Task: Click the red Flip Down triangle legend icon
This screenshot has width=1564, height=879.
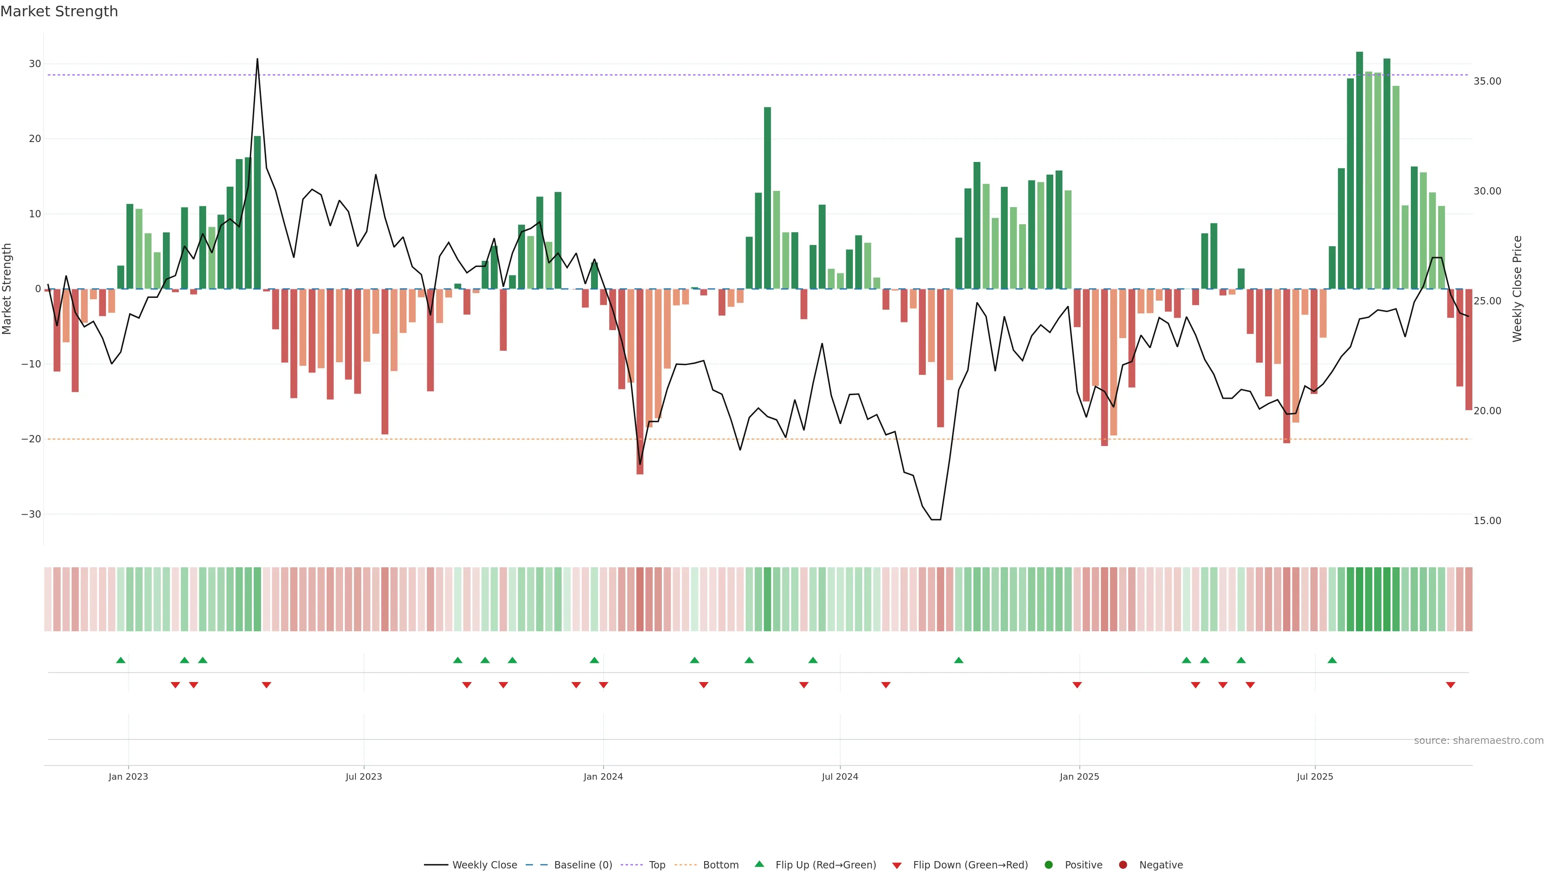Action: coord(897,865)
